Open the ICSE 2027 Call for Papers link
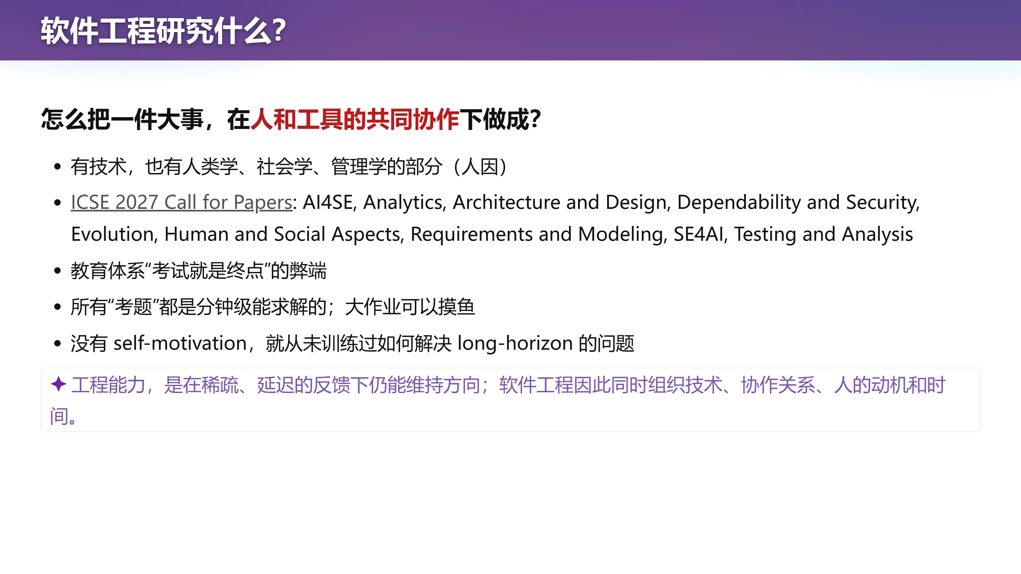The height and width of the screenshot is (574, 1021). tap(182, 202)
